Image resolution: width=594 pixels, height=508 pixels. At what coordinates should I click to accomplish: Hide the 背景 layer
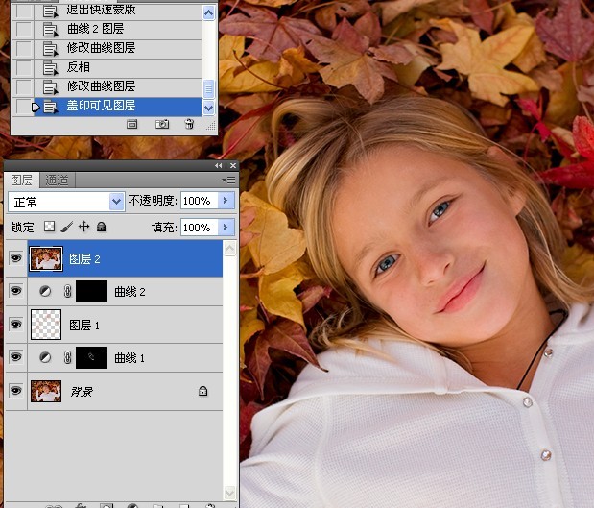click(15, 391)
